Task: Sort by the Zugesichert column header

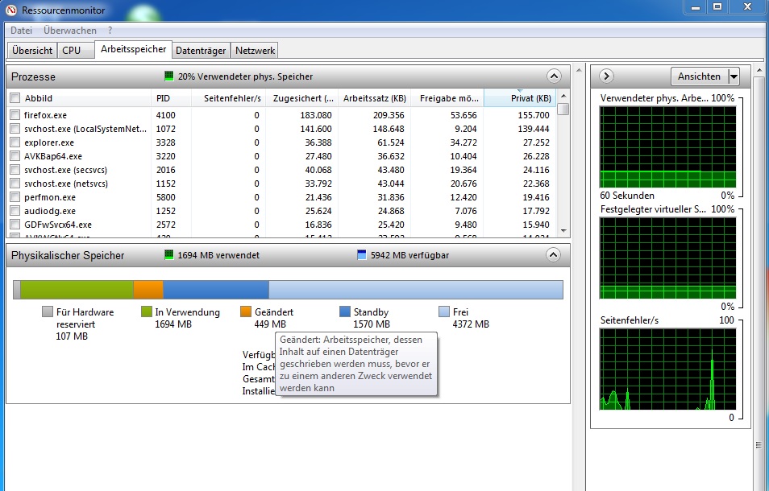Action: point(302,98)
